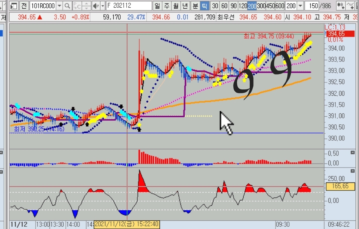Click the 14:00 time axis label

tap(73, 224)
